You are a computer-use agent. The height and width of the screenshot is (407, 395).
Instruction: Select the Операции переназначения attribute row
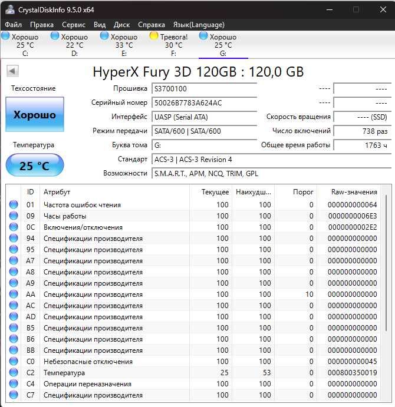click(x=193, y=383)
